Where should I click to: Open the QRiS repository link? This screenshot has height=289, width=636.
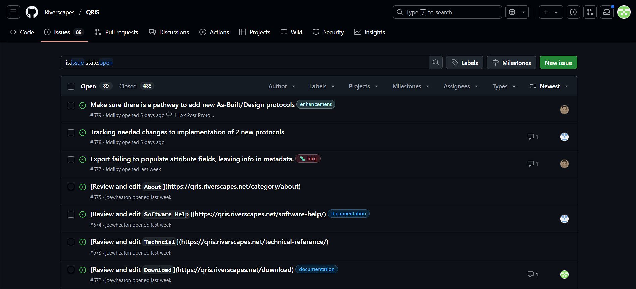93,12
